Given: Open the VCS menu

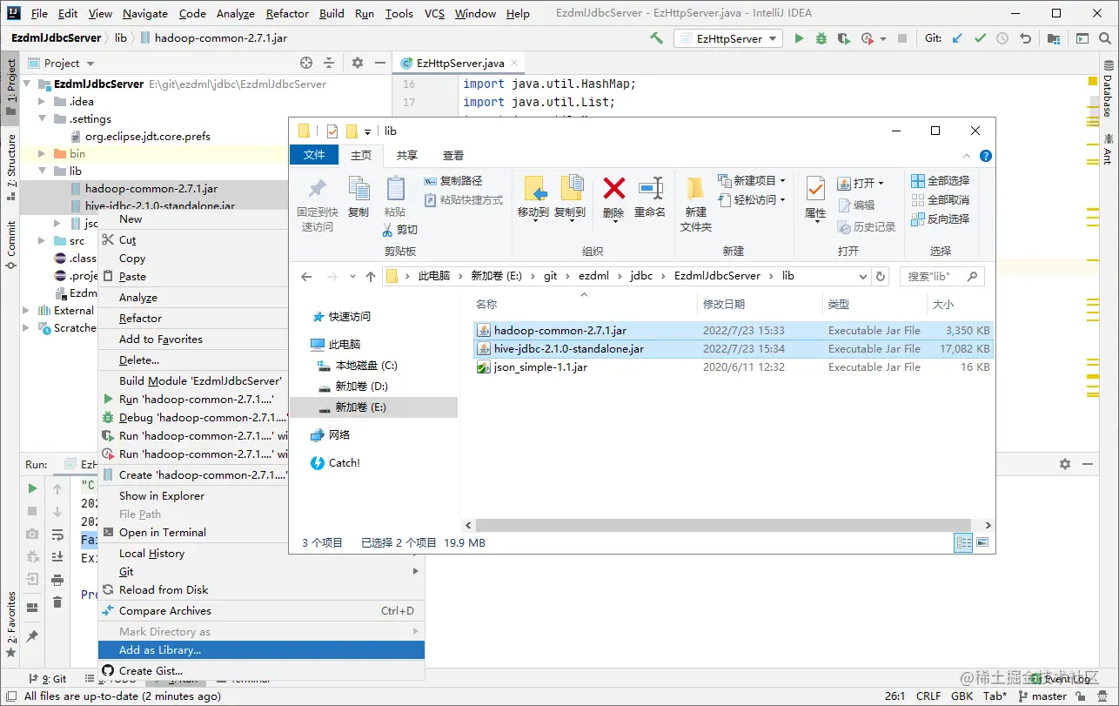Looking at the screenshot, I should 434,14.
